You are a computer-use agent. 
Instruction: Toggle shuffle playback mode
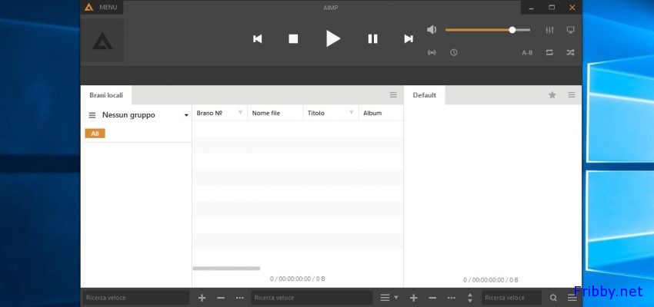[571, 53]
